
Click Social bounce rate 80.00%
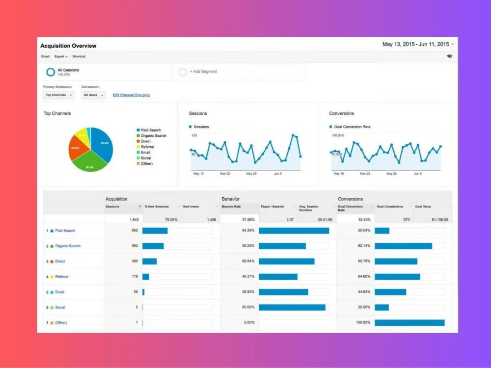pyautogui.click(x=248, y=307)
